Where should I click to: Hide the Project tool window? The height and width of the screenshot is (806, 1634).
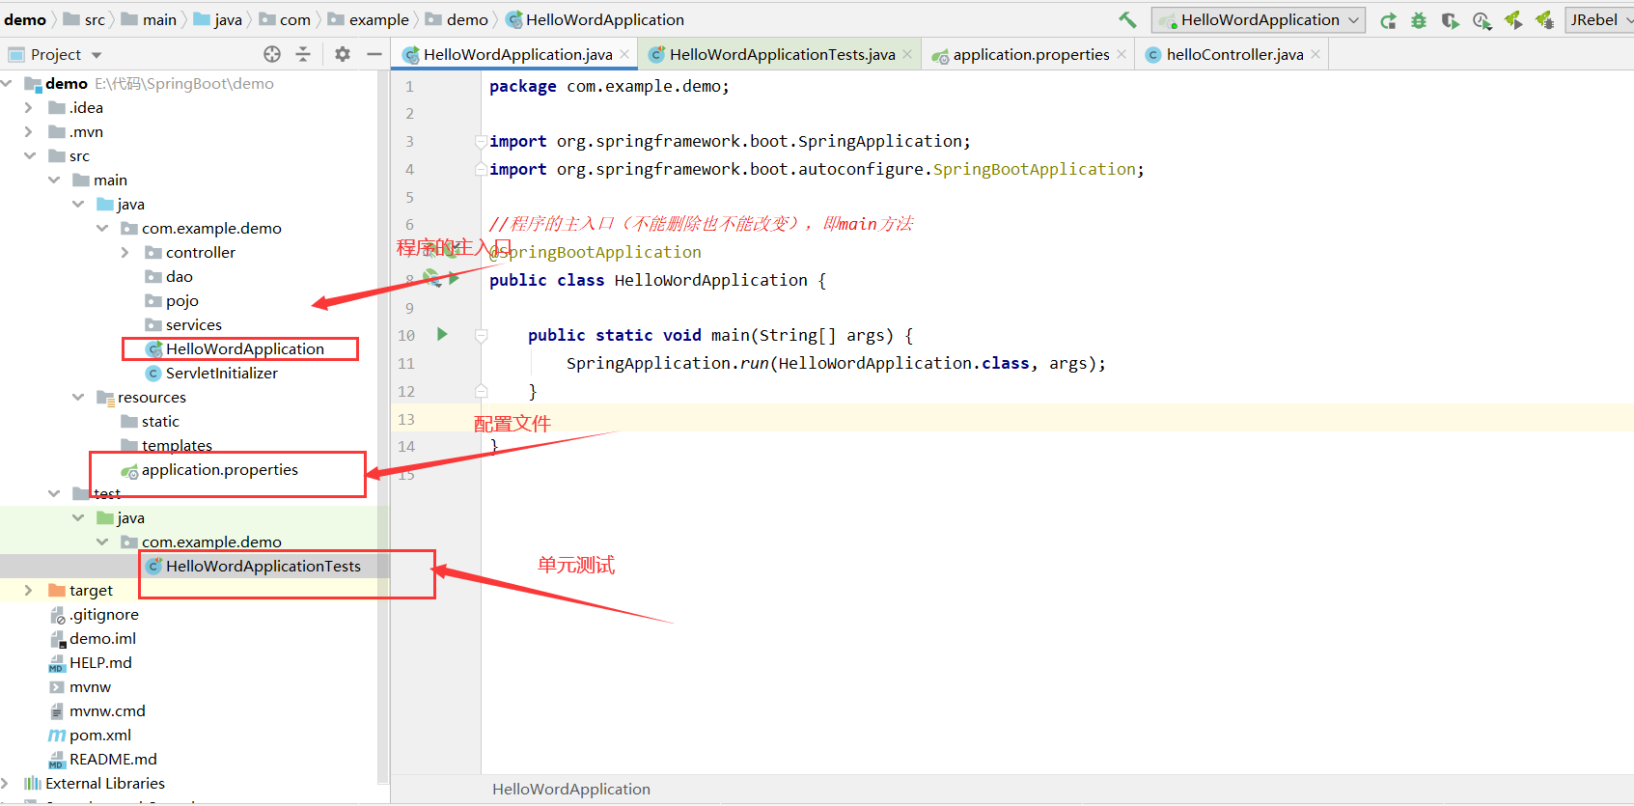click(374, 54)
